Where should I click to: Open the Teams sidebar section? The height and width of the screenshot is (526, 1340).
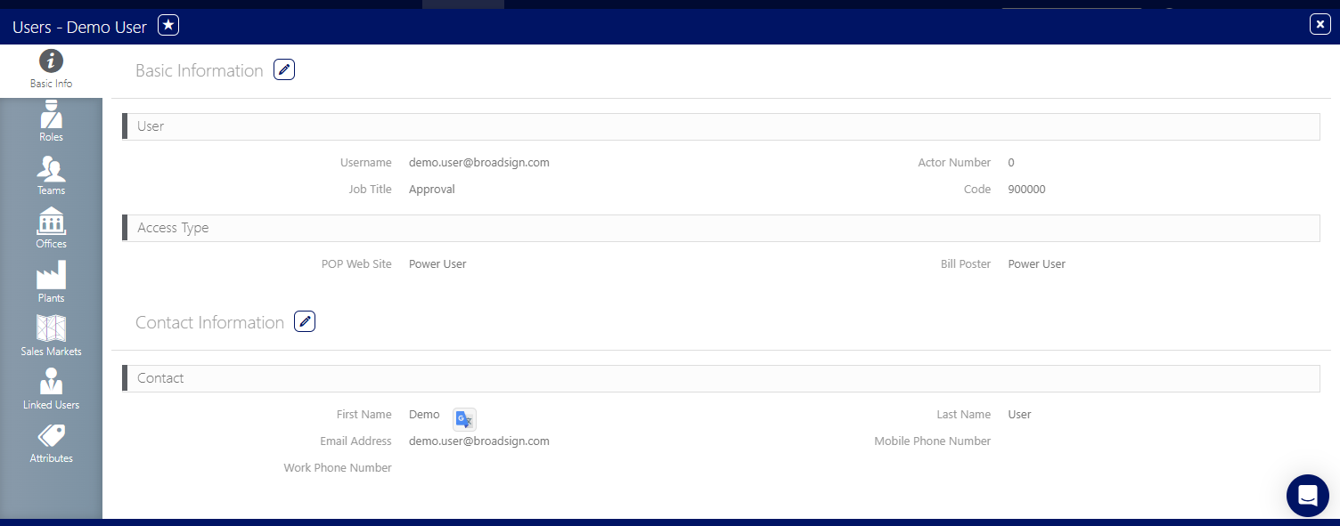click(51, 175)
